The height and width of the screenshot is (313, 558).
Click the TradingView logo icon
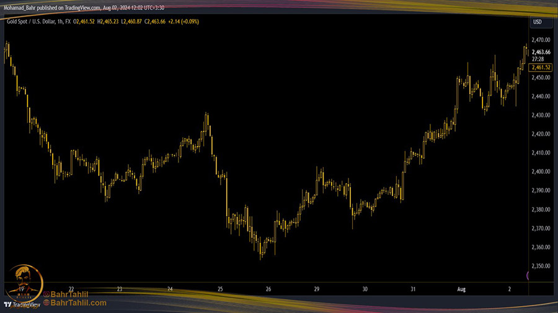(7, 304)
